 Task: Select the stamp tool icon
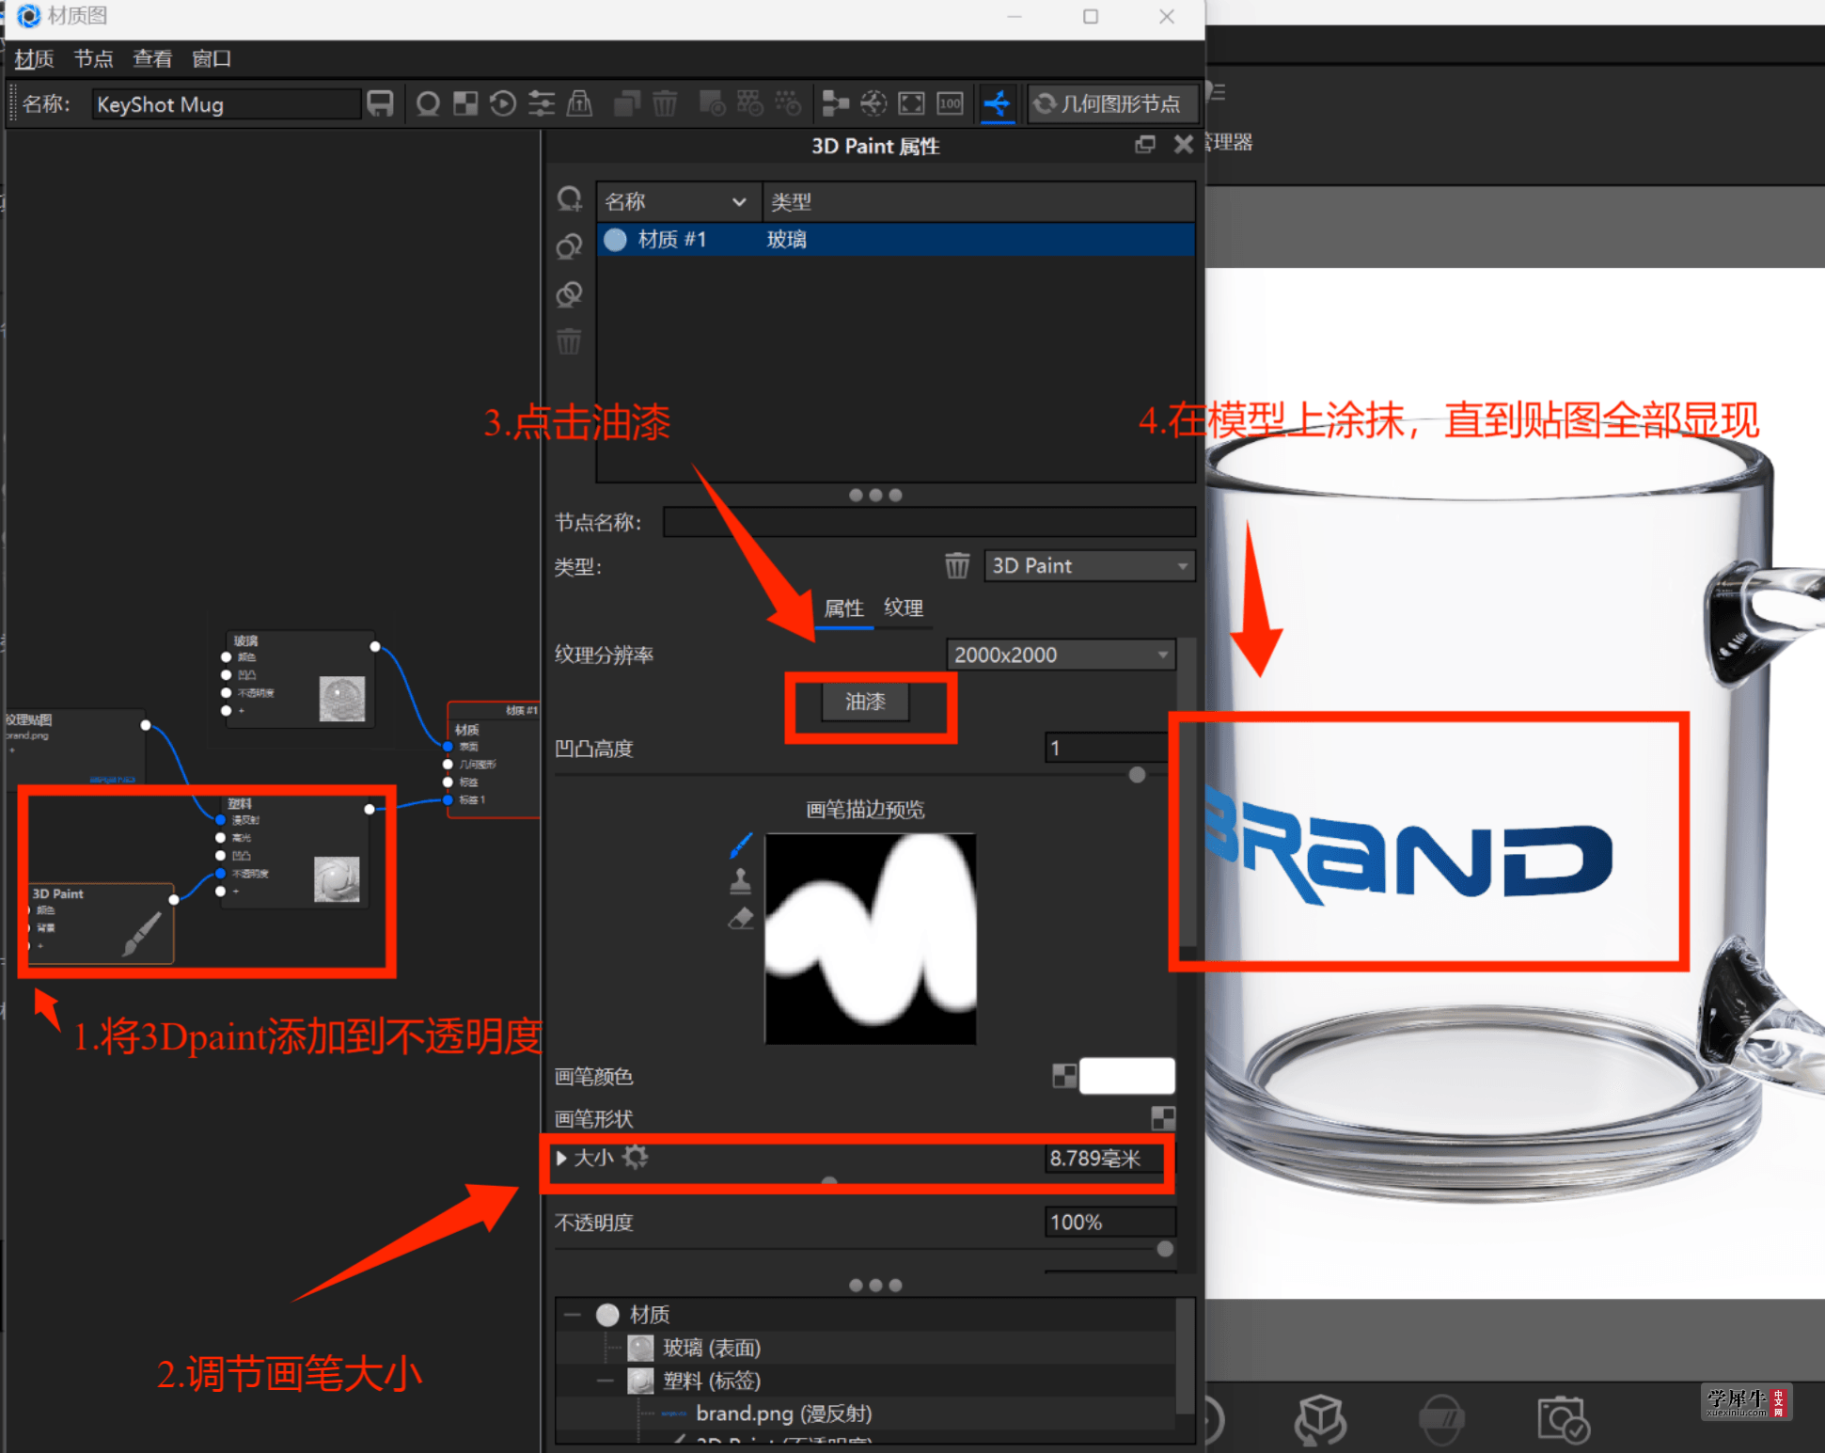tap(741, 881)
